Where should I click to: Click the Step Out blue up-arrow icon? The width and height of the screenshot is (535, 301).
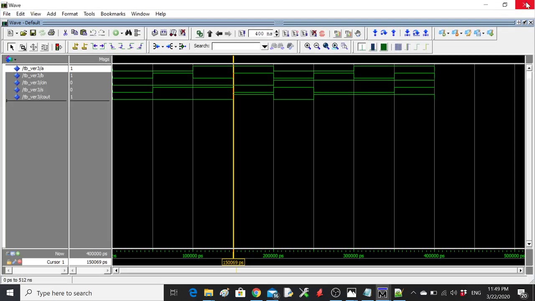(393, 33)
